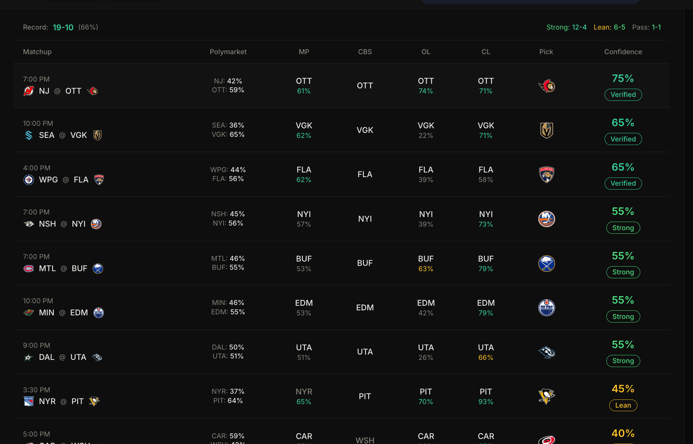Screen dimensions: 693x444
Task: Click the Vegas Golden Knights pick logo
Action: [546, 130]
